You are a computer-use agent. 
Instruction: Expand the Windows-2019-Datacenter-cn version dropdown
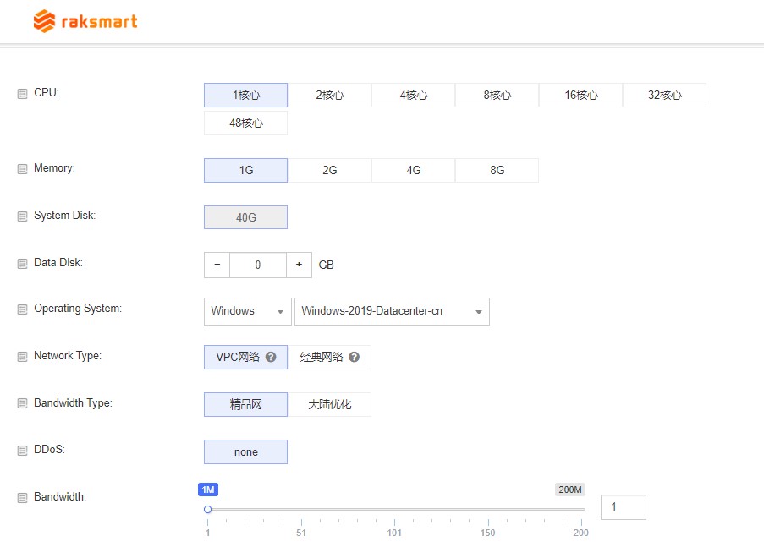tap(392, 311)
